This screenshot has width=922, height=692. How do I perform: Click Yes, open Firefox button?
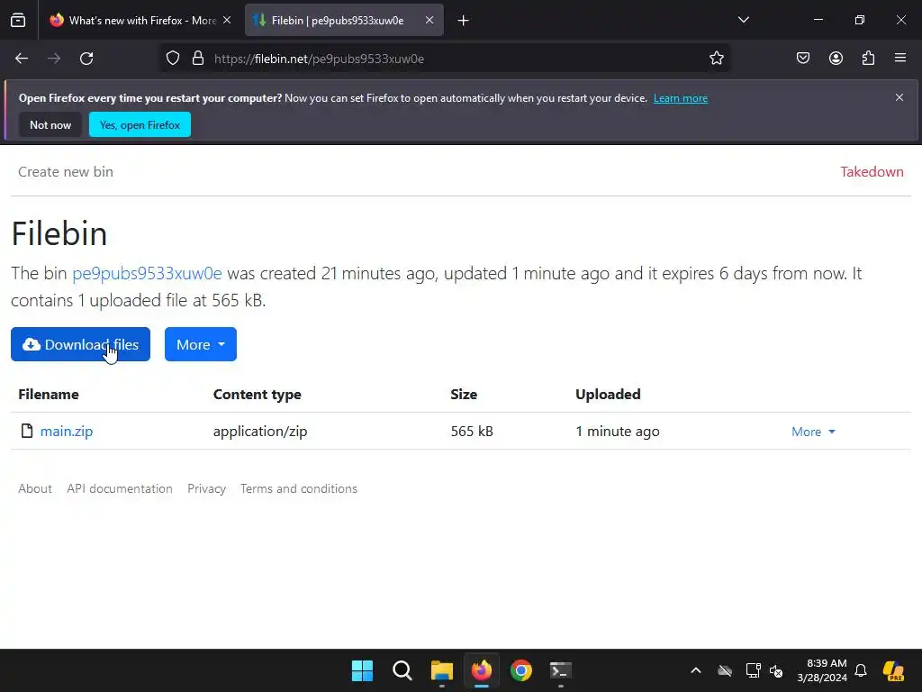coord(140,124)
